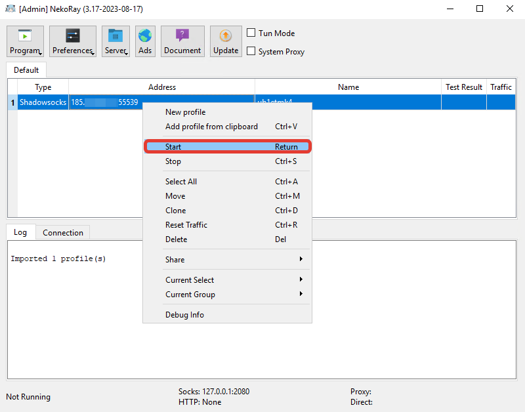This screenshot has width=525, height=412.
Task: Expand the Current Group submenu
Action: click(x=227, y=294)
